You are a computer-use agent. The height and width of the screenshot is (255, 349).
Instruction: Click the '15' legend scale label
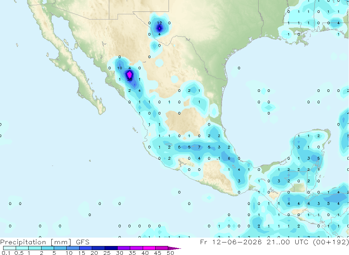point(82,253)
